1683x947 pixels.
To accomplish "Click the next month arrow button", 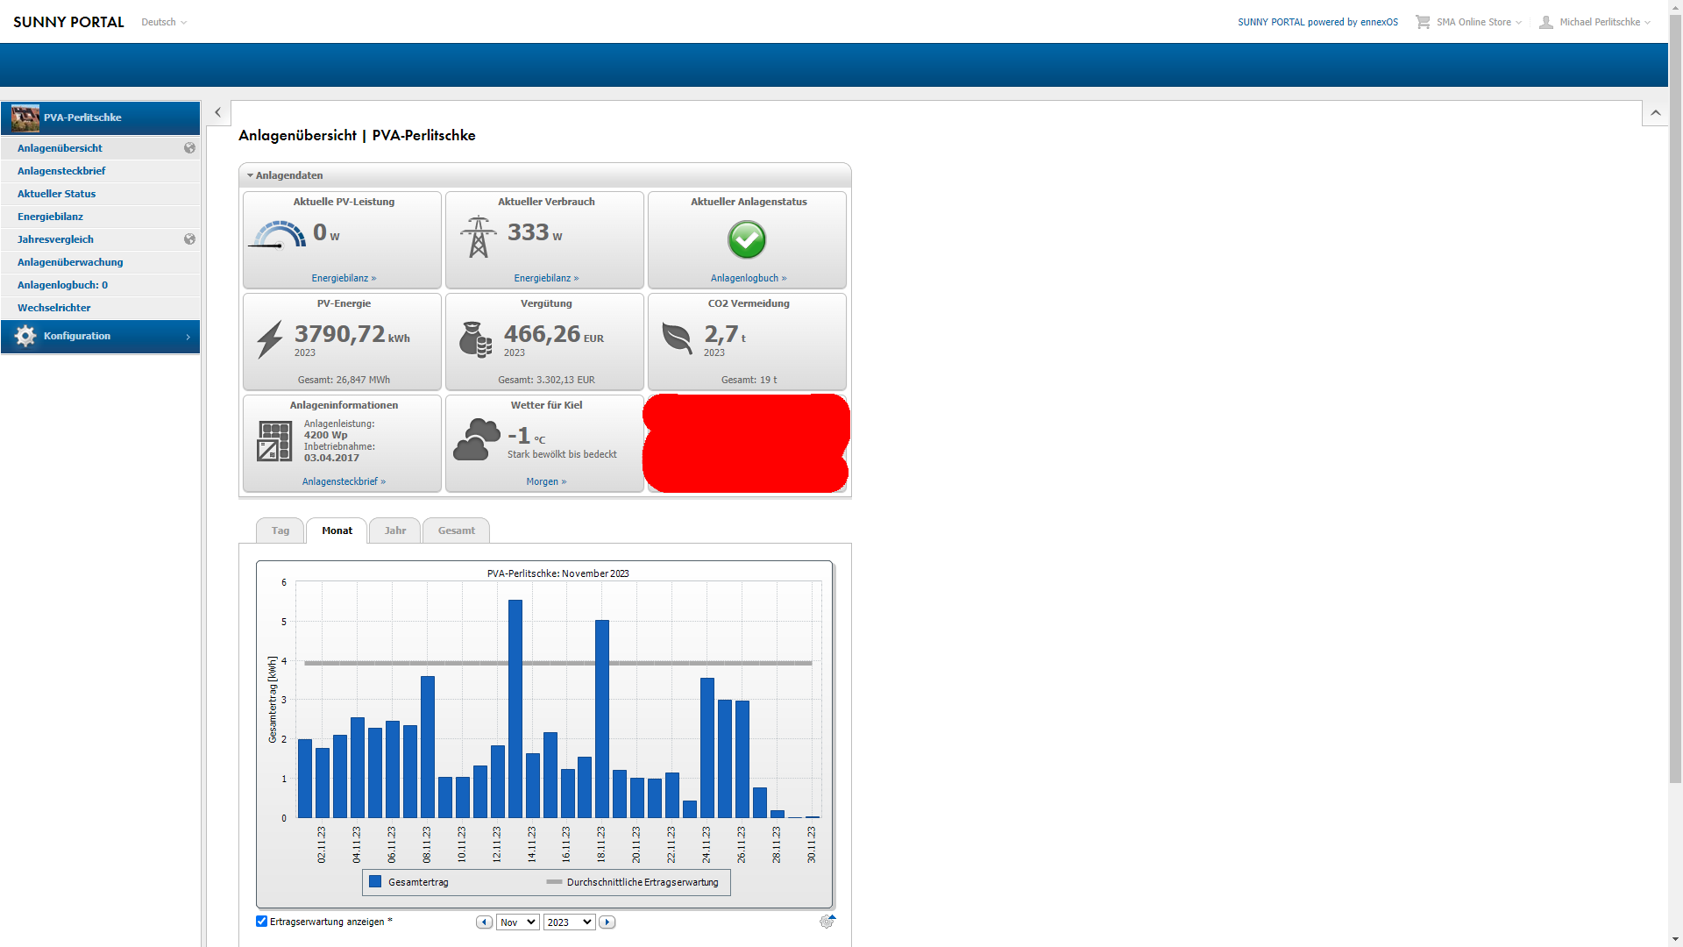I will click(x=607, y=922).
